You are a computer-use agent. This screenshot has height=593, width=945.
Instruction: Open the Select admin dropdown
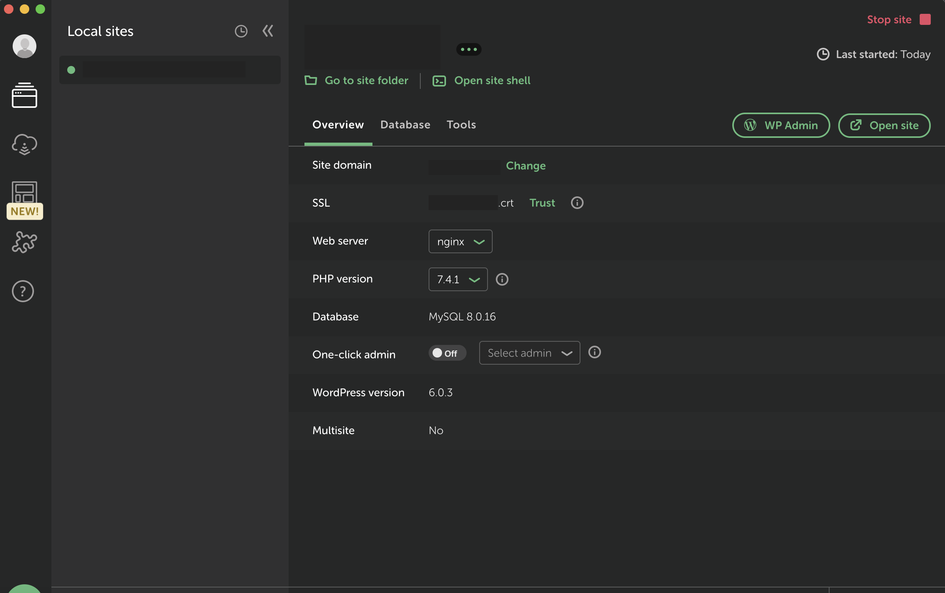click(530, 353)
